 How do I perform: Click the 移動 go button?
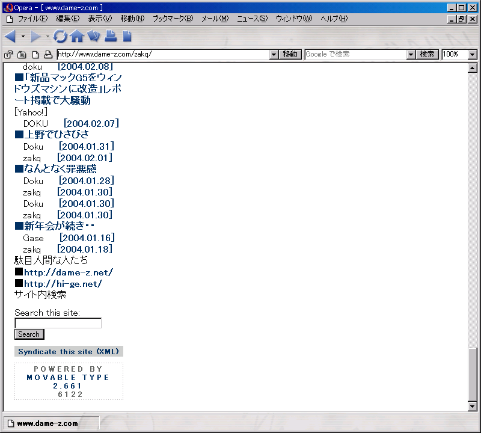[290, 54]
